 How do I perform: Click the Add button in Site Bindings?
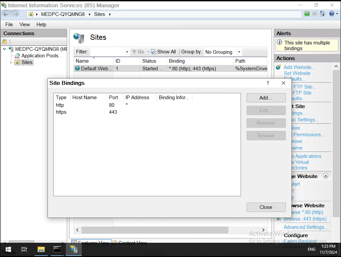pyautogui.click(x=266, y=97)
